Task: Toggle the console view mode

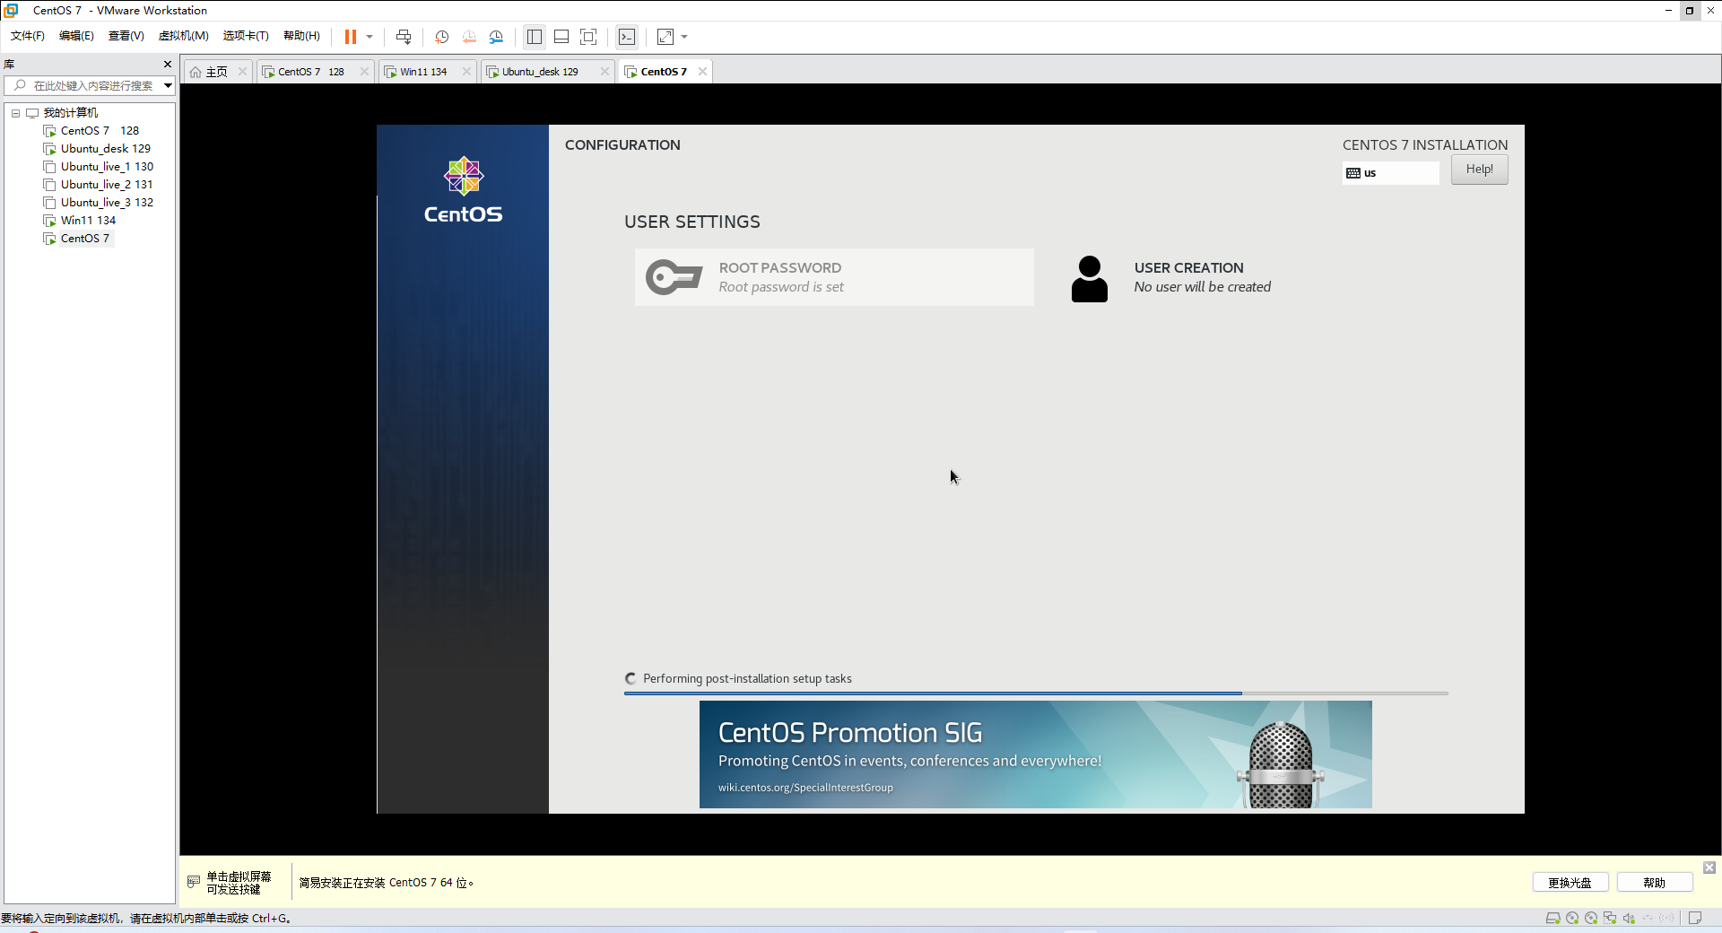Action: pos(626,37)
